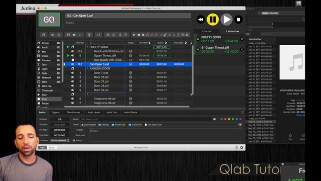
Task: Switch to the Basics inspector tab
Action: pyautogui.click(x=42, y=113)
